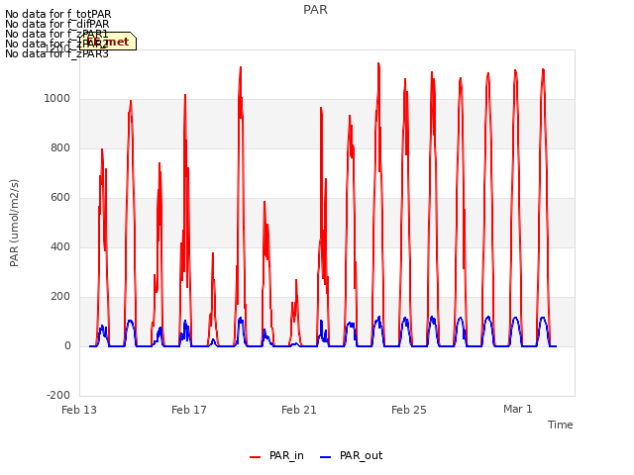The height and width of the screenshot is (475, 634).
Task: Click the 'PAR (umol/m2/s)' y-axis label
Action: (14, 223)
